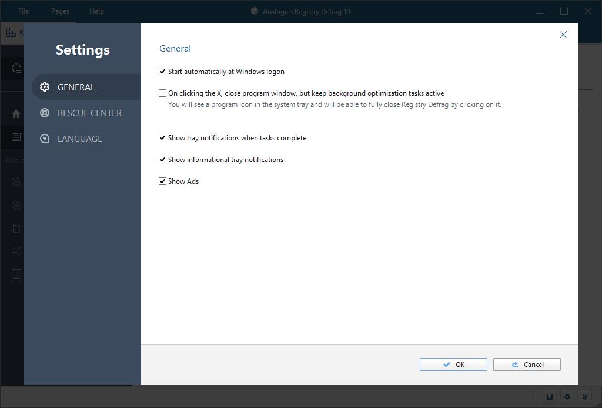Viewport: 602px width, 408px height.
Task: Click the undo arrow icon on Cancel button
Action: (x=515, y=365)
